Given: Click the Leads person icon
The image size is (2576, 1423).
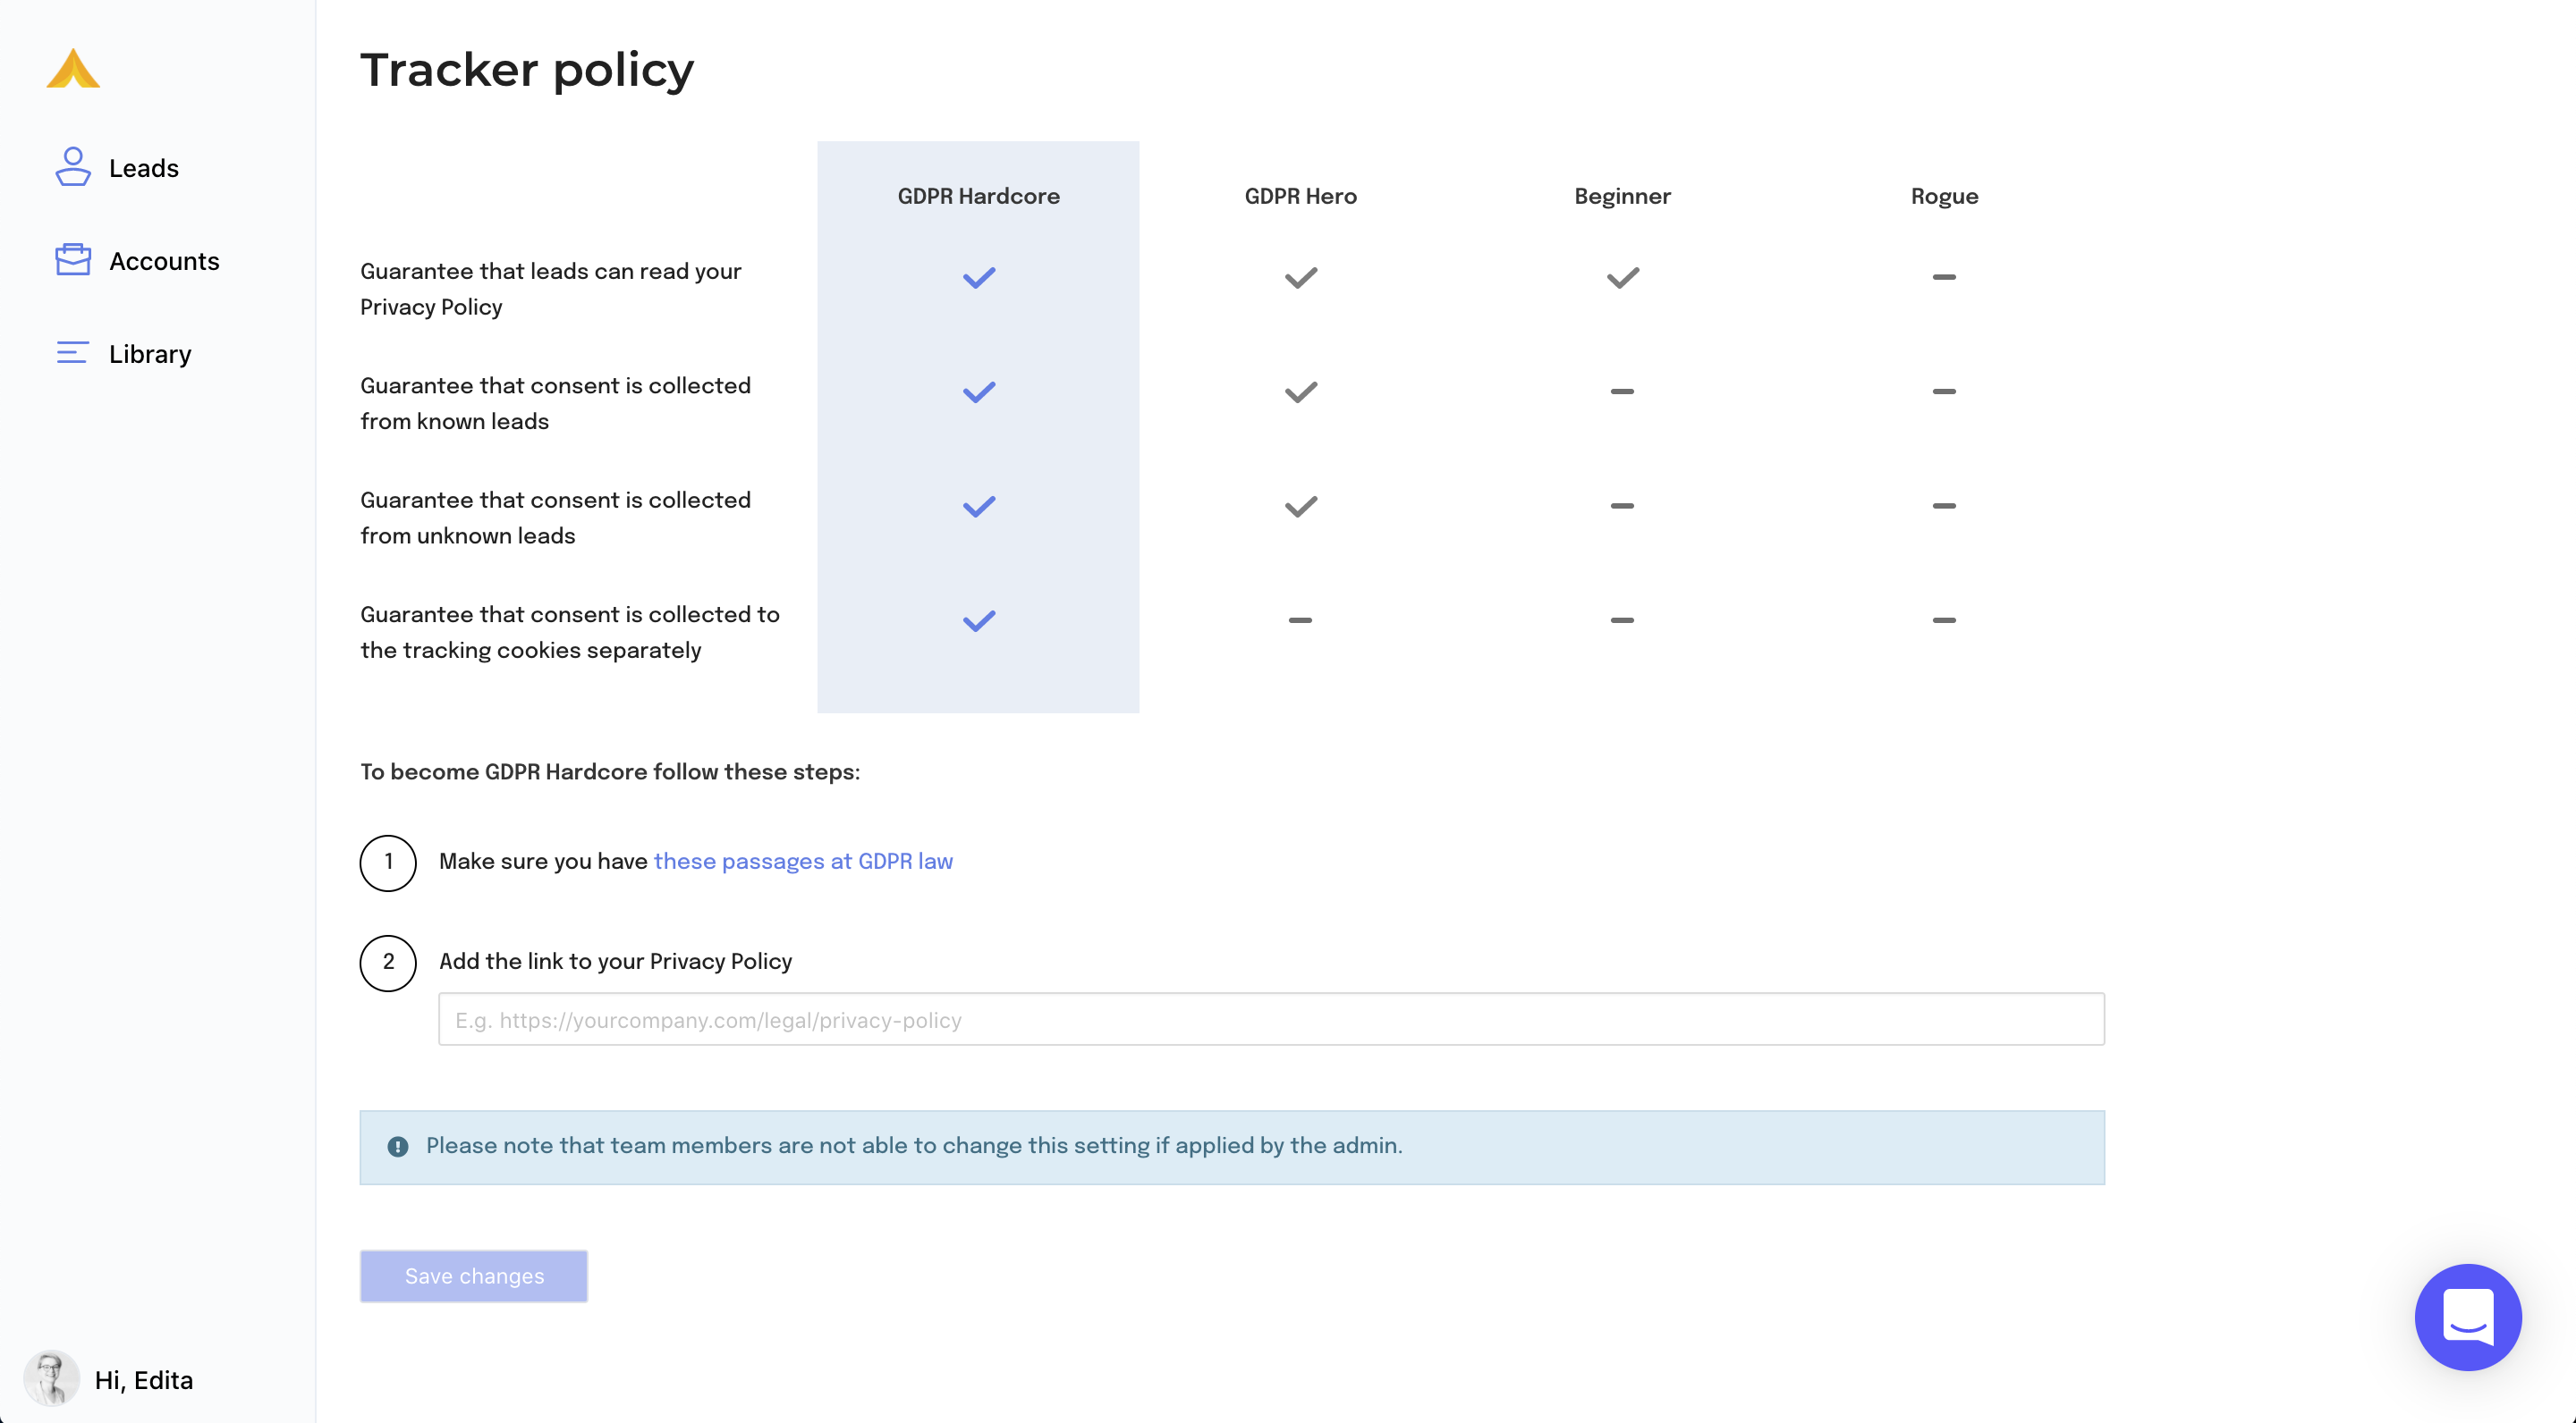Looking at the screenshot, I should coord(73,167).
